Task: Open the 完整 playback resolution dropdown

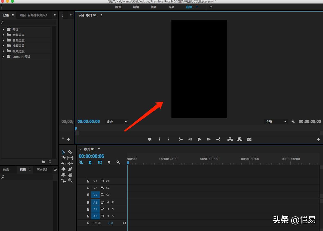Action: (x=276, y=122)
